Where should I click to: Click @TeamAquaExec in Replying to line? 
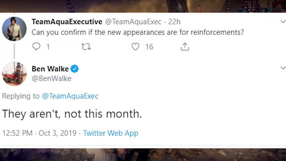(x=70, y=96)
